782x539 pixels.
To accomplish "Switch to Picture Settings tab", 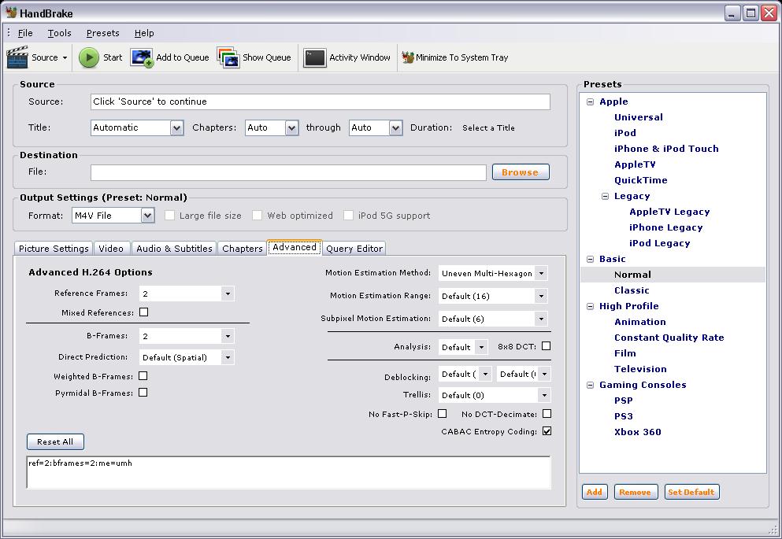I will [x=54, y=249].
